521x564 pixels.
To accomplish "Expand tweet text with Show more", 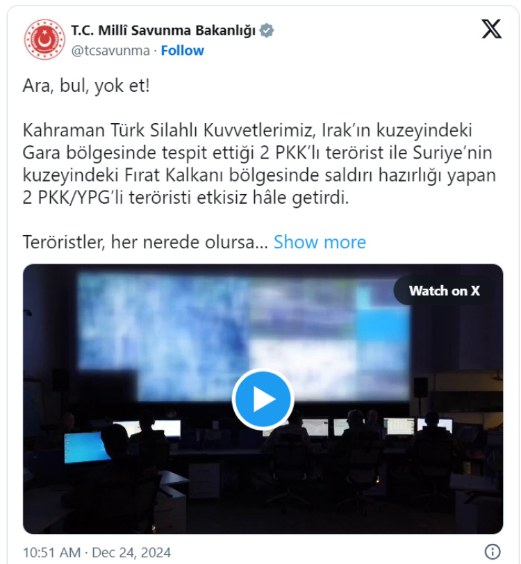I will [x=320, y=242].
